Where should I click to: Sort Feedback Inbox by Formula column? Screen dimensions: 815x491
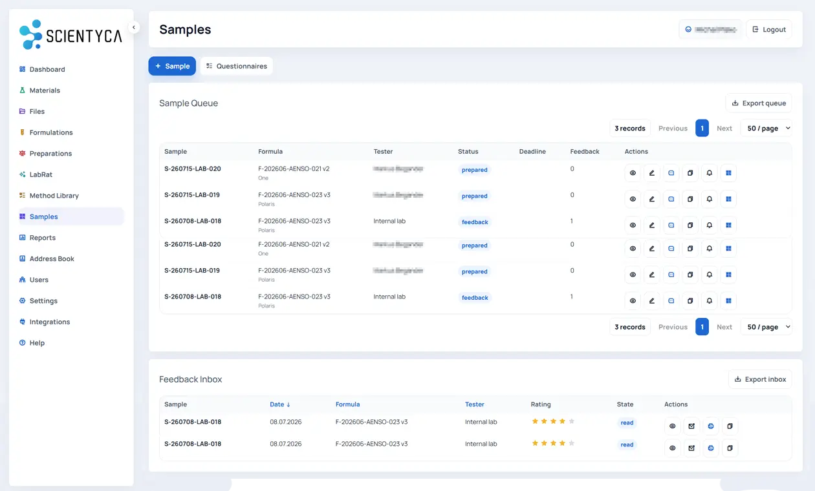point(347,404)
